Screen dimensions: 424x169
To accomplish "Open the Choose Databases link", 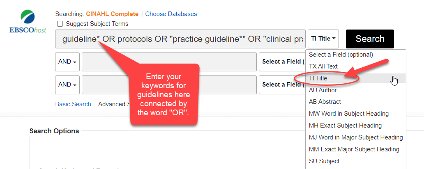I will pos(171,14).
